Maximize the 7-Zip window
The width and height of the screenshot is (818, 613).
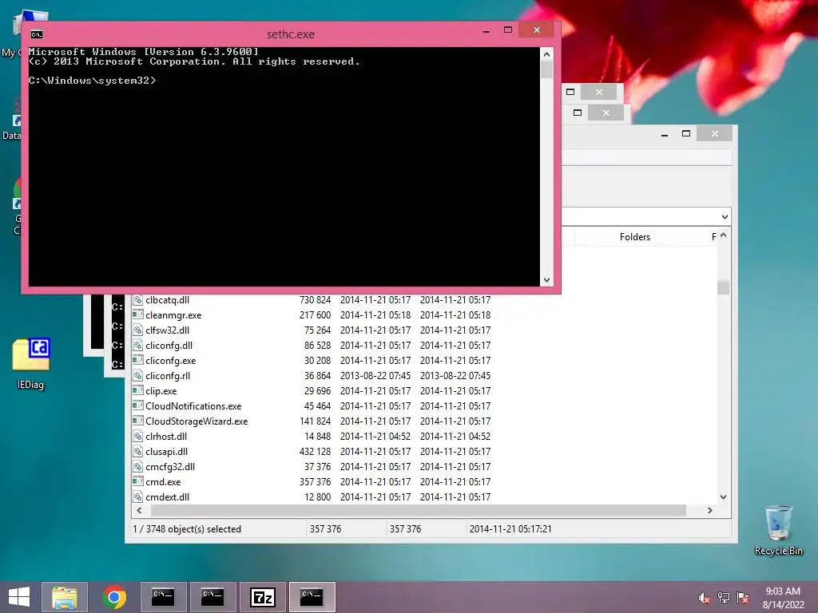click(686, 134)
